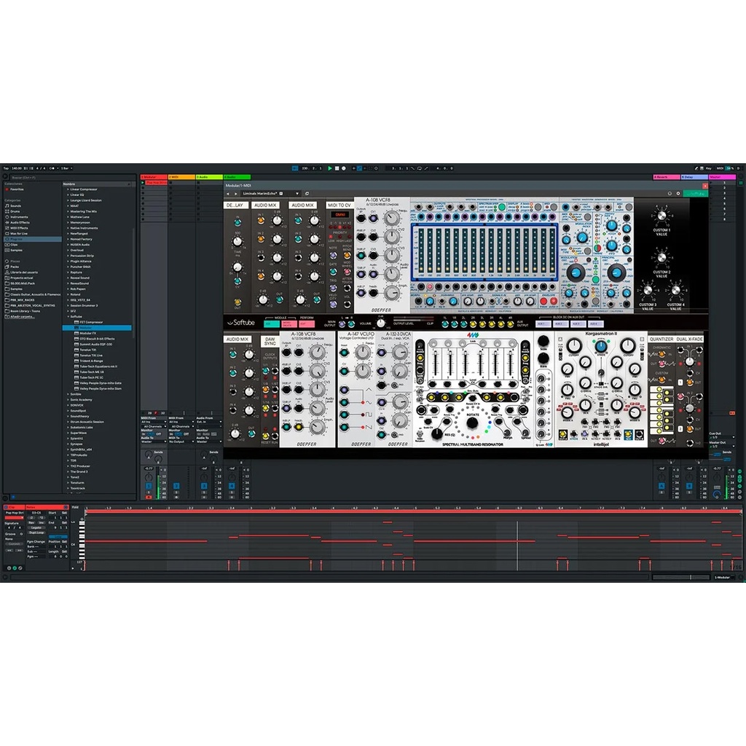Select the B Delay return track
Screen dimensions: 746x746
click(694, 177)
